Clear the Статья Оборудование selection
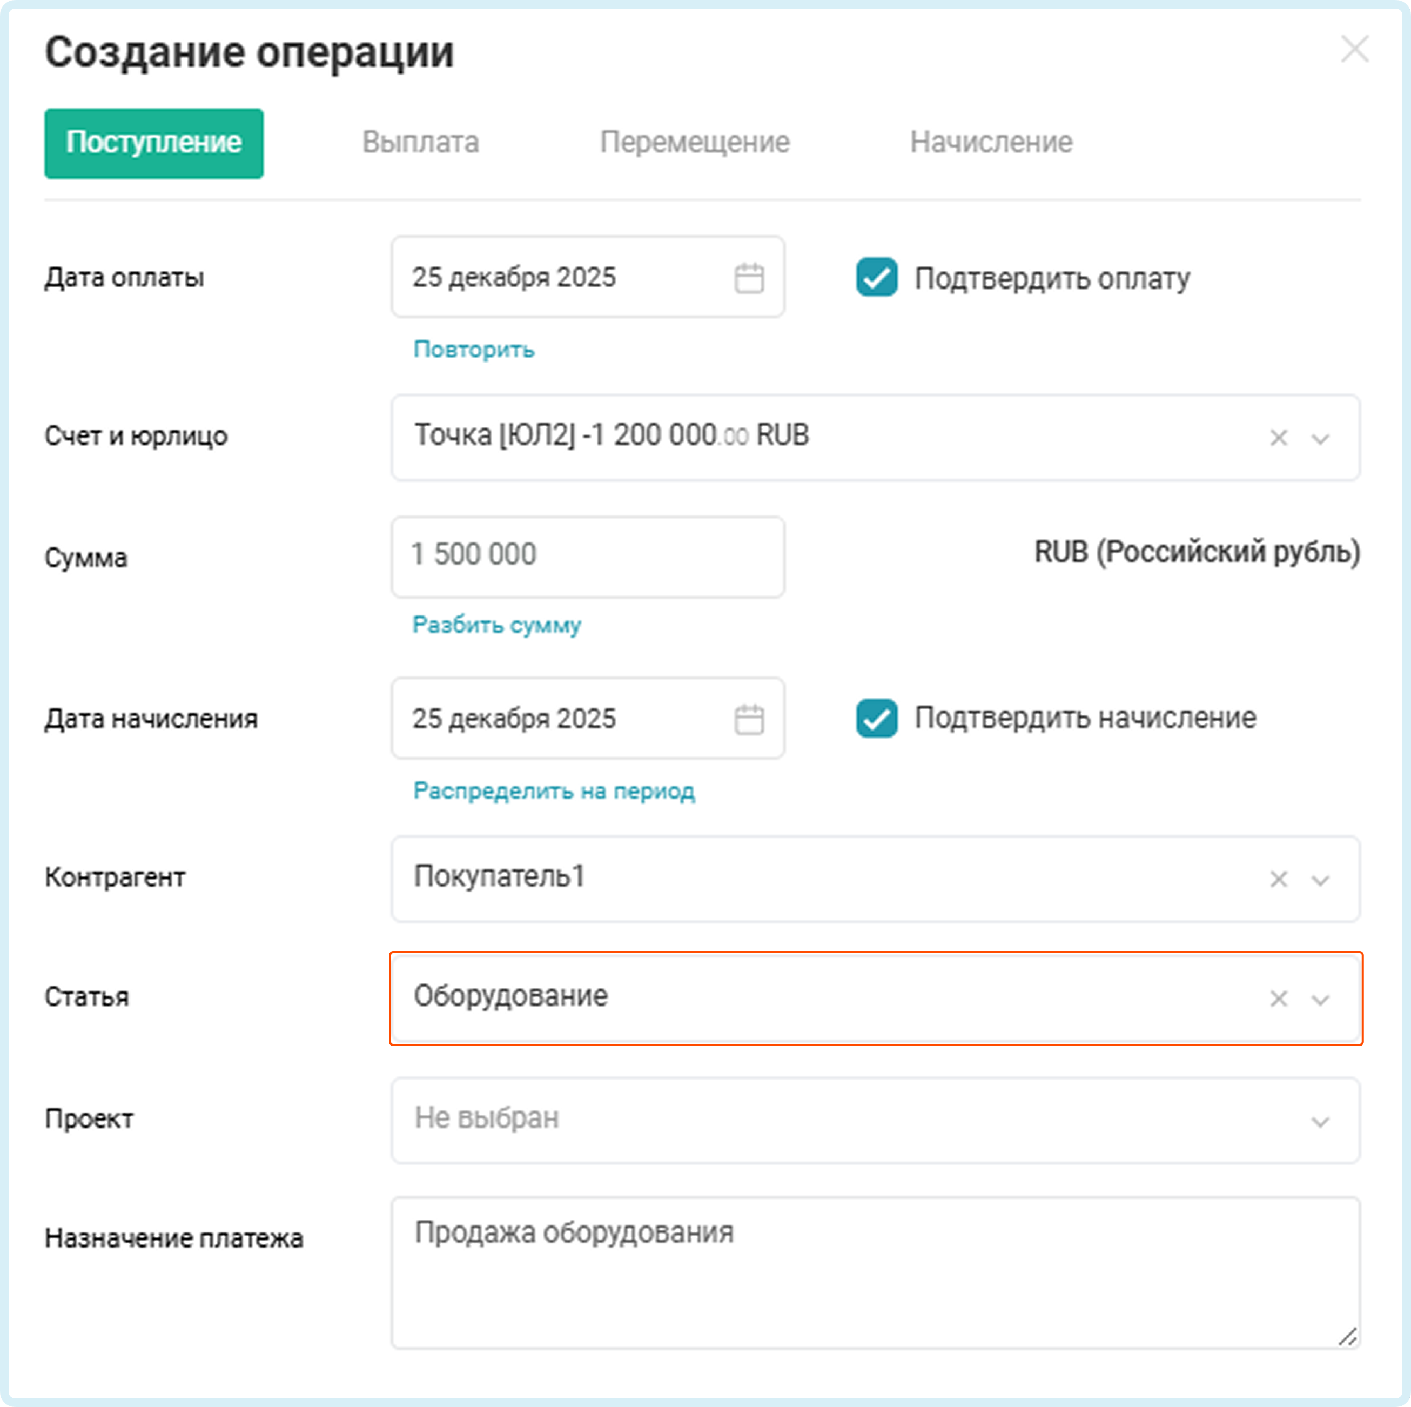The image size is (1411, 1407). (x=1278, y=999)
